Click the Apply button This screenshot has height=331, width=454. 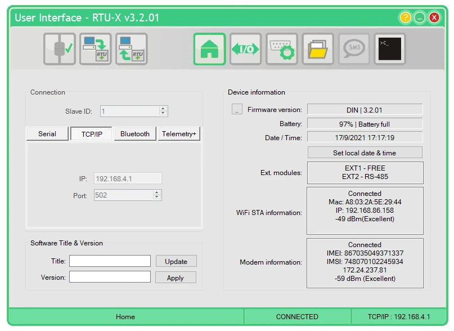coord(176,278)
